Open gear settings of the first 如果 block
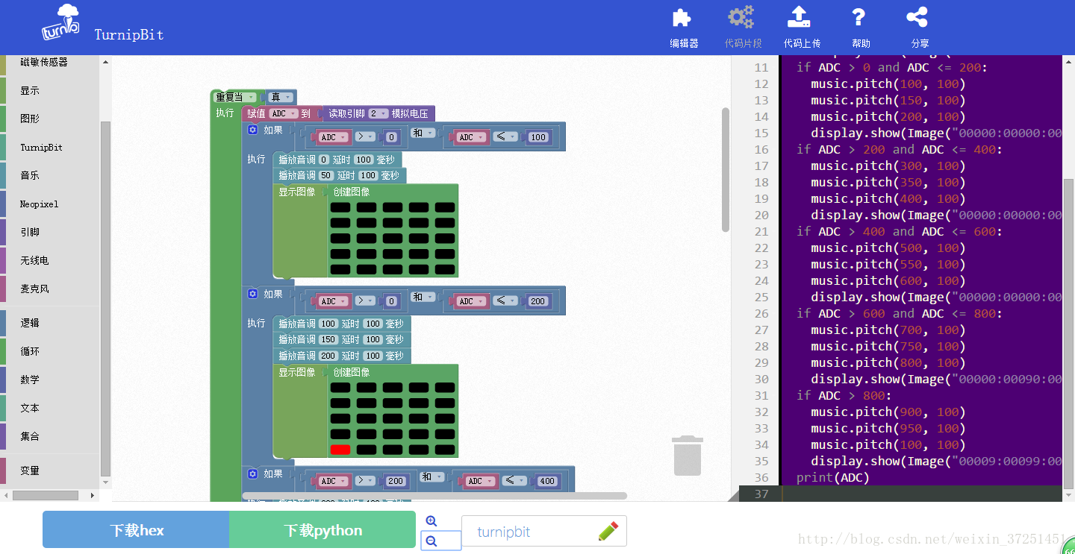Image resolution: width=1075 pixels, height=554 pixels. click(252, 130)
